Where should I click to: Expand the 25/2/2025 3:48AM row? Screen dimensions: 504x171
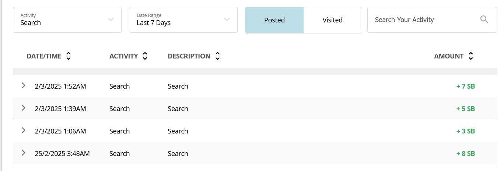tap(24, 153)
